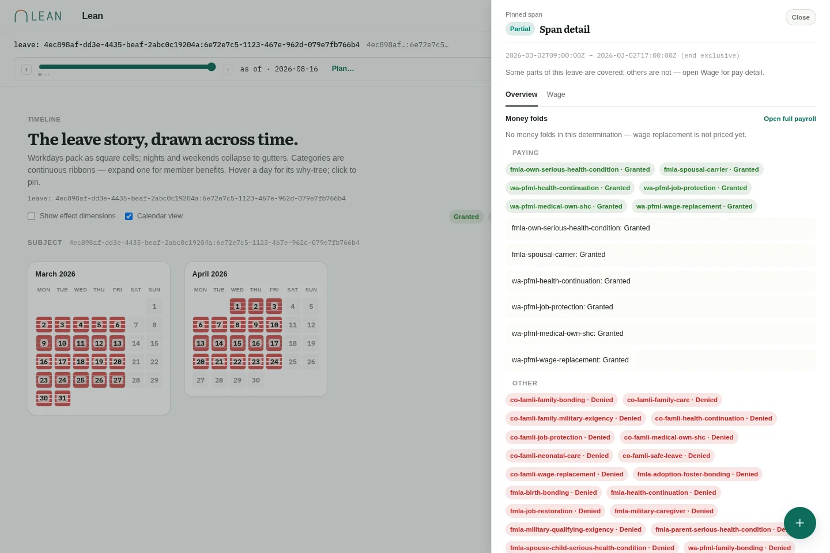Click fmla-job-restoration · Denied chip

[x=555, y=511]
